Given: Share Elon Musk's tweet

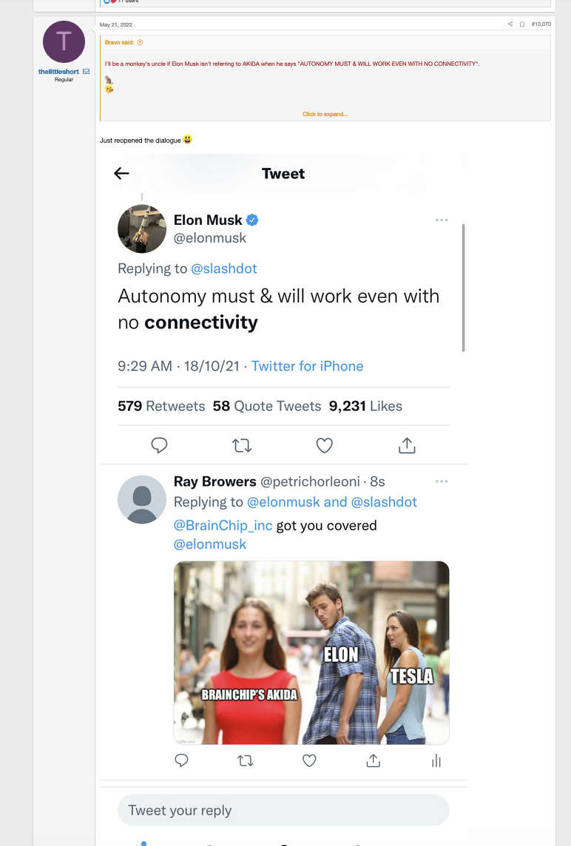Looking at the screenshot, I should (407, 445).
